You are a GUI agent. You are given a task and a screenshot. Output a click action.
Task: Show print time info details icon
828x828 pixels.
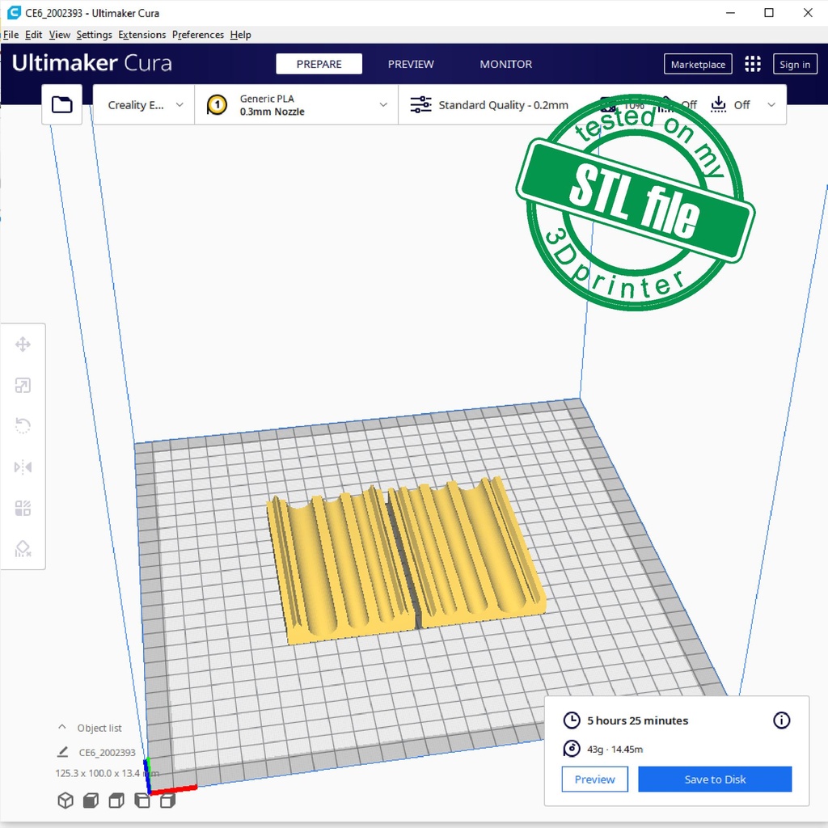pos(781,720)
